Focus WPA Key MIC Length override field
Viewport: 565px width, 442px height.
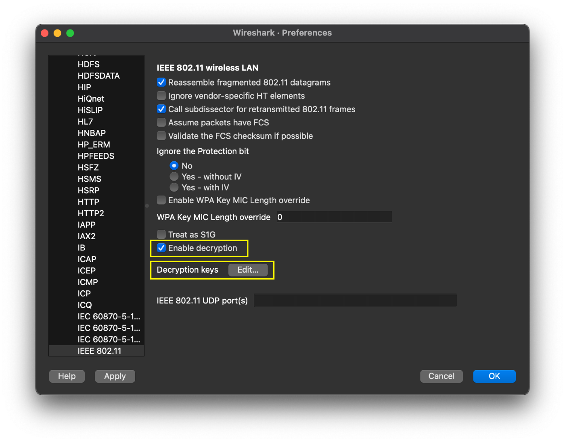click(334, 217)
